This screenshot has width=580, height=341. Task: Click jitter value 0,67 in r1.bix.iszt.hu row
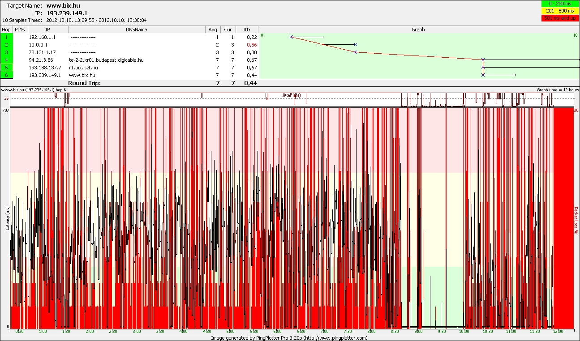[x=252, y=68]
